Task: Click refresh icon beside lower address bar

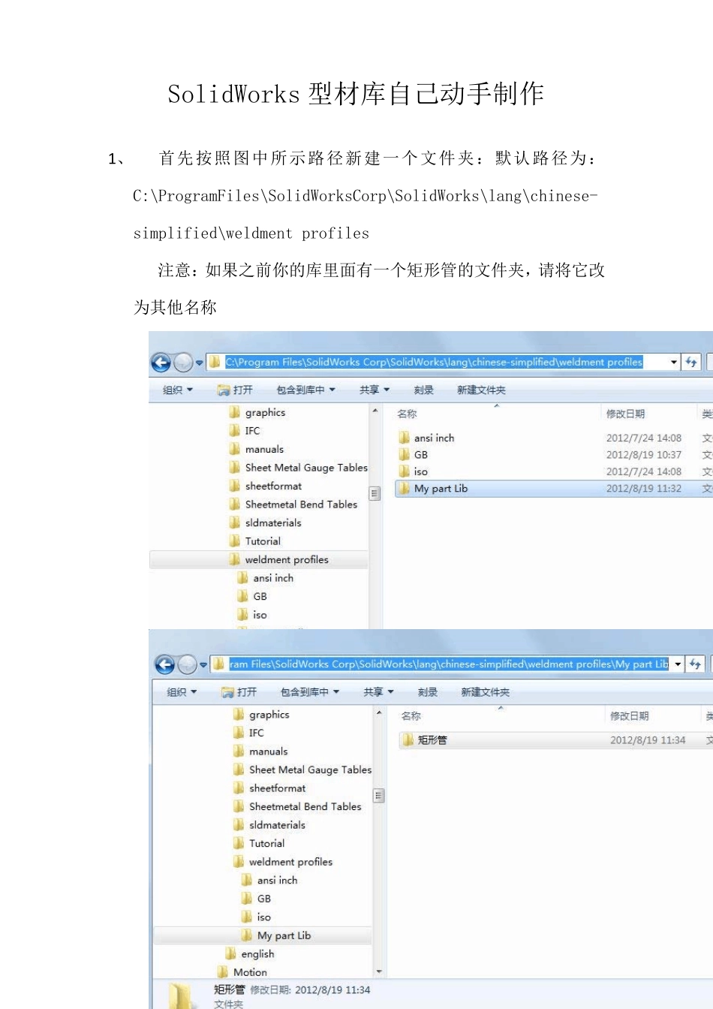Action: 696,664
